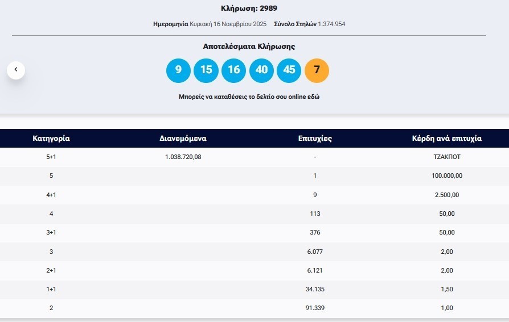Click the orange Joker ball number 7
The height and width of the screenshot is (322, 509).
(317, 70)
